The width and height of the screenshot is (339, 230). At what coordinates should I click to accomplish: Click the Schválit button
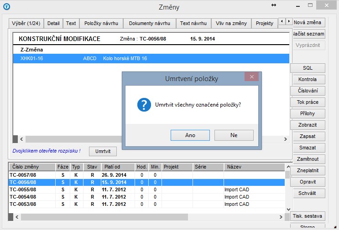pyautogui.click(x=308, y=193)
